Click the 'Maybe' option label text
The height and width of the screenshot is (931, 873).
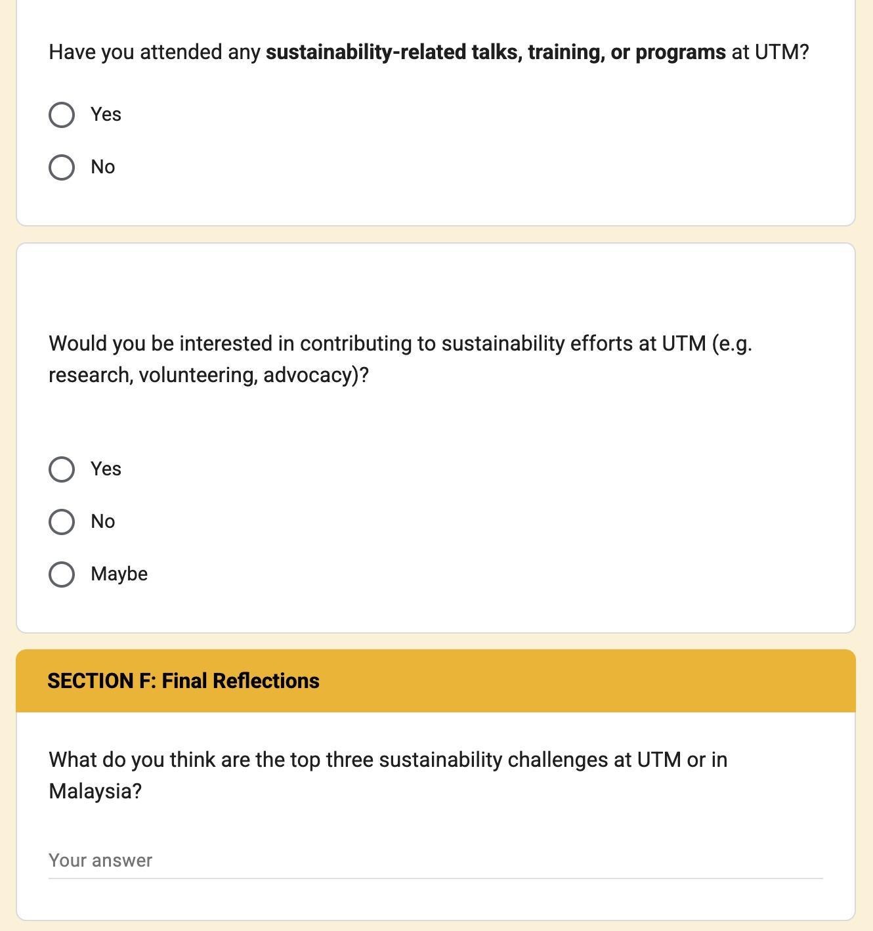pos(119,574)
